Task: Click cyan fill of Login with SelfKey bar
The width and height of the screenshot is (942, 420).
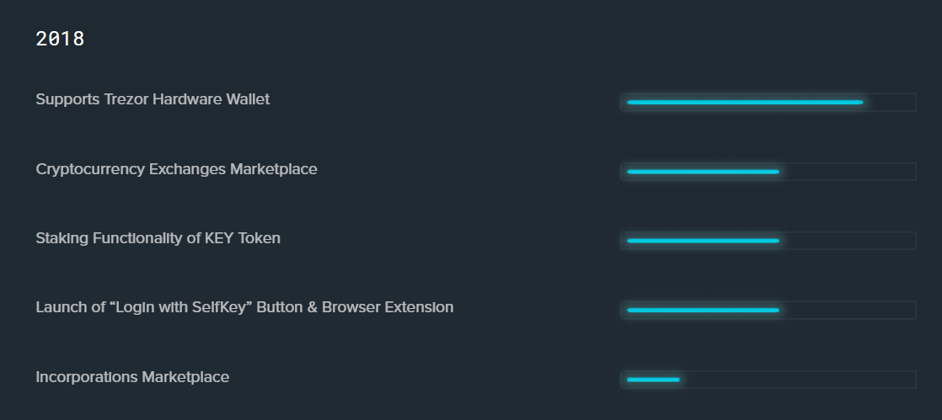Action: coord(703,311)
